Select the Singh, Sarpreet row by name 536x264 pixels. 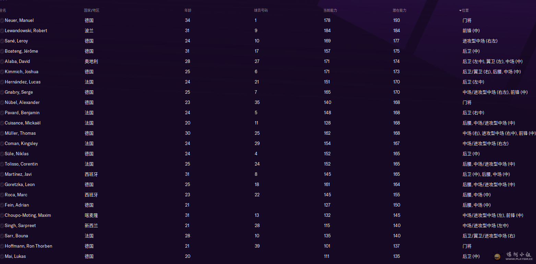[20, 226]
